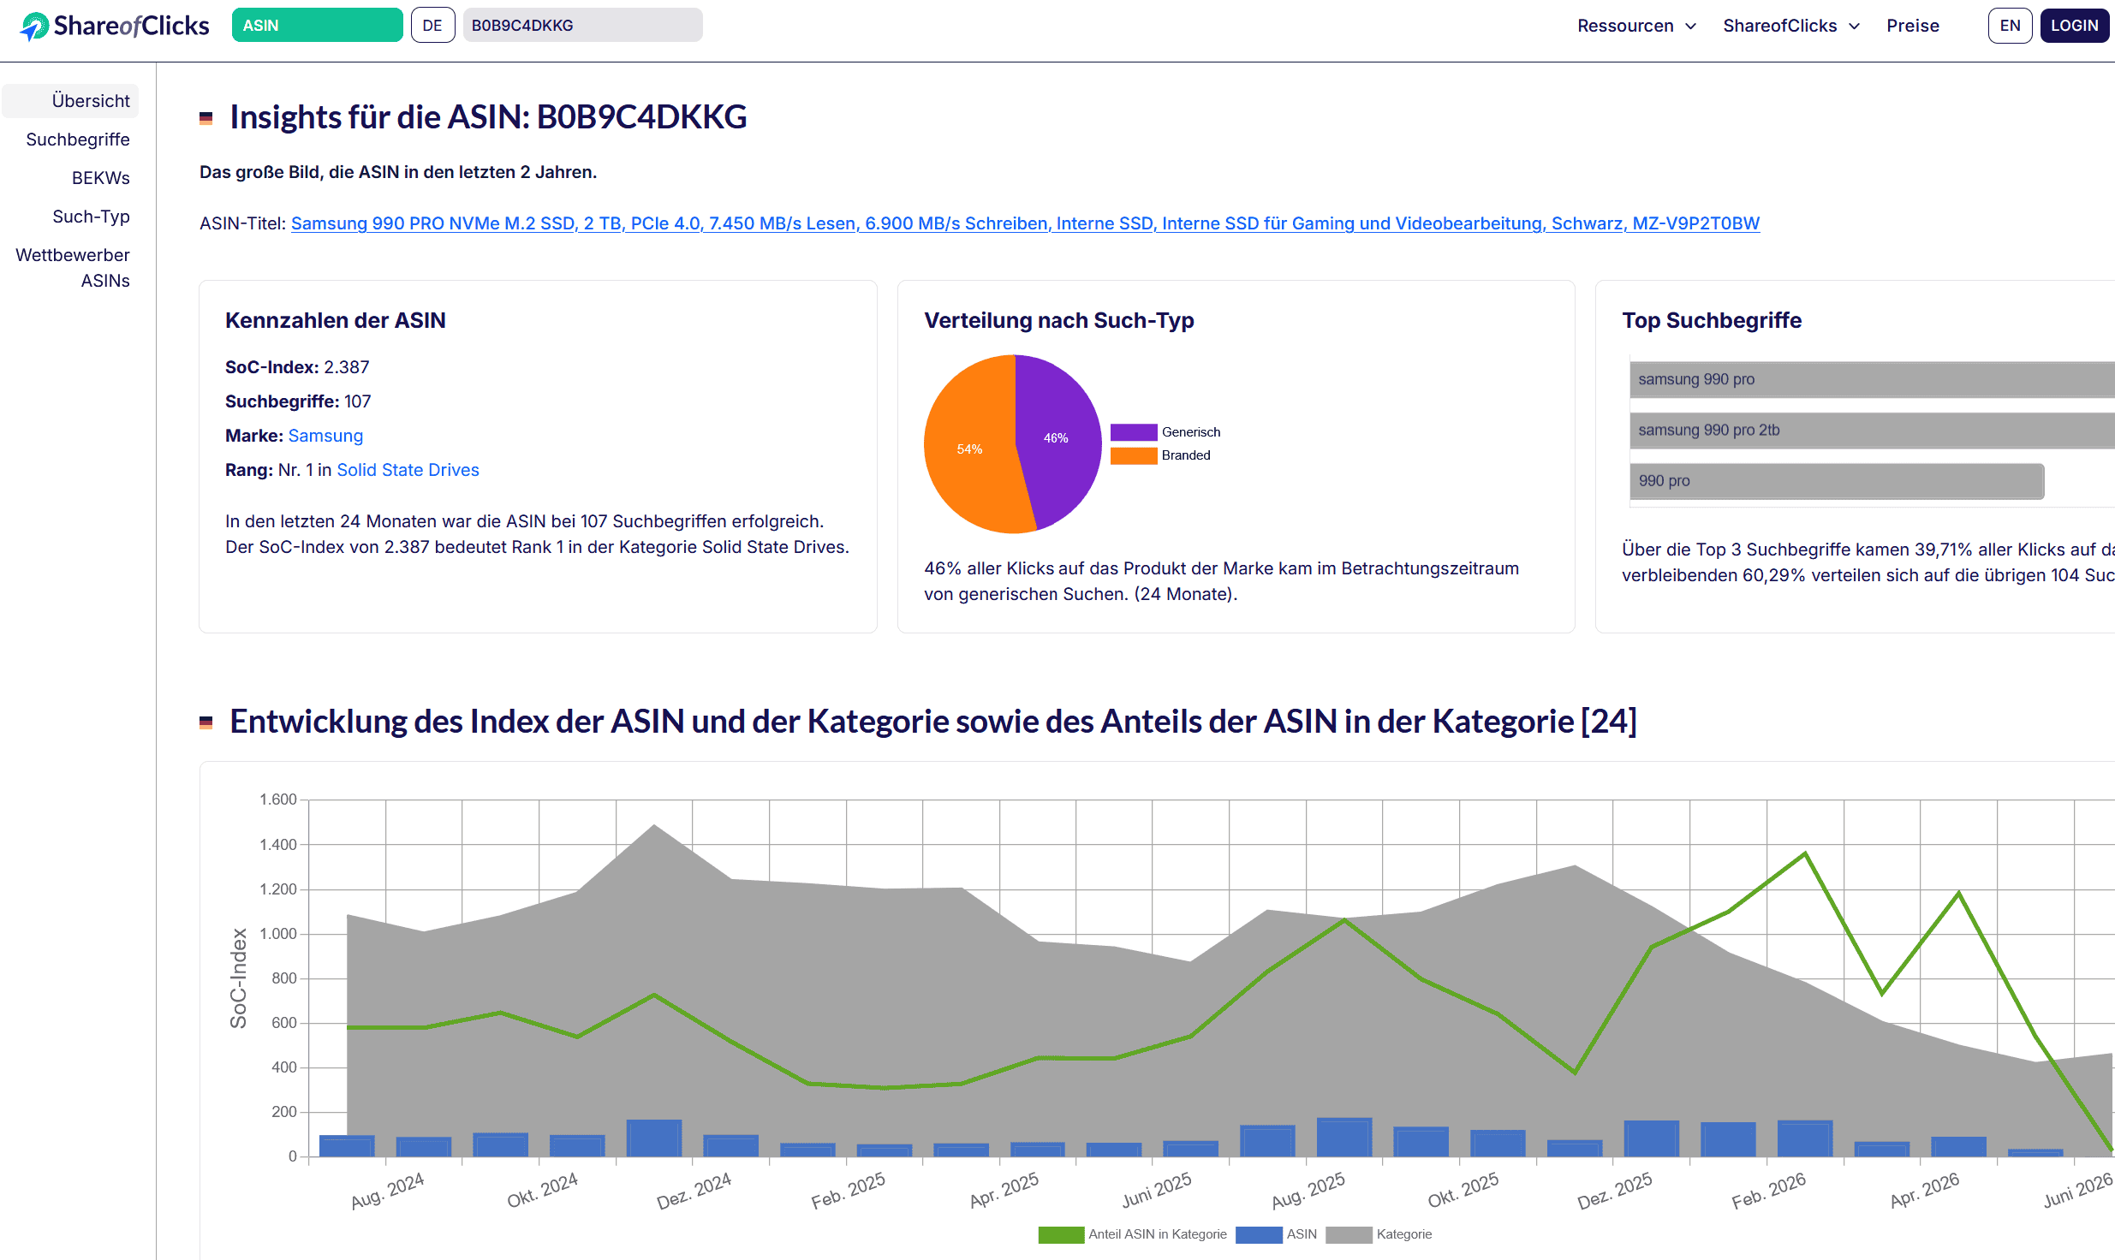Click the Top Suchbegriffe heading
The height and width of the screenshot is (1260, 2115).
(1712, 320)
